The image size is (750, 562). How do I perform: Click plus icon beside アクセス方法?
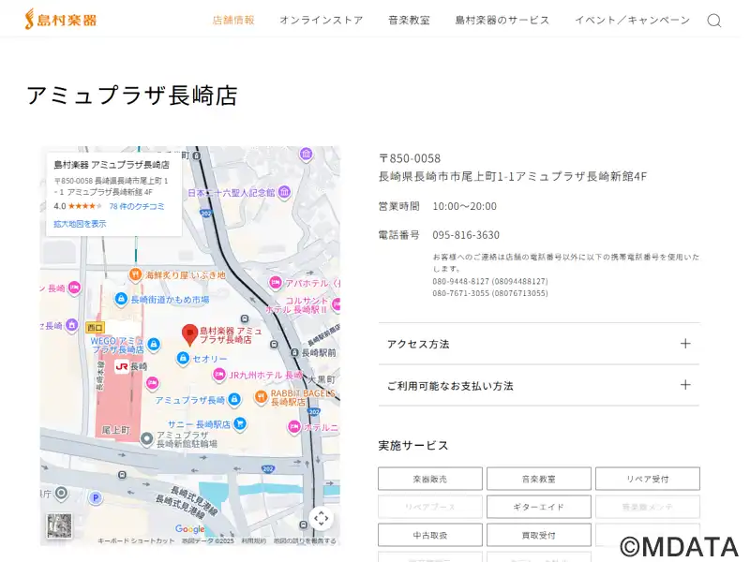pos(685,344)
